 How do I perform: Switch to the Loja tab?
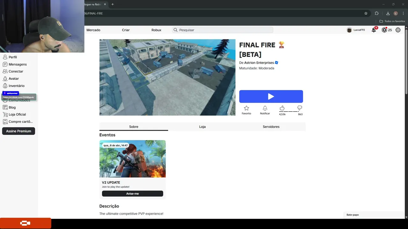[x=202, y=127]
